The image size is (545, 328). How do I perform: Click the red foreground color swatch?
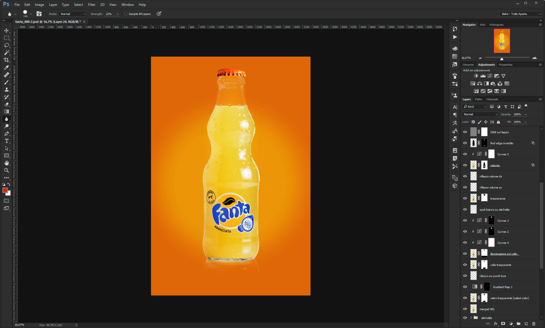tap(5, 190)
